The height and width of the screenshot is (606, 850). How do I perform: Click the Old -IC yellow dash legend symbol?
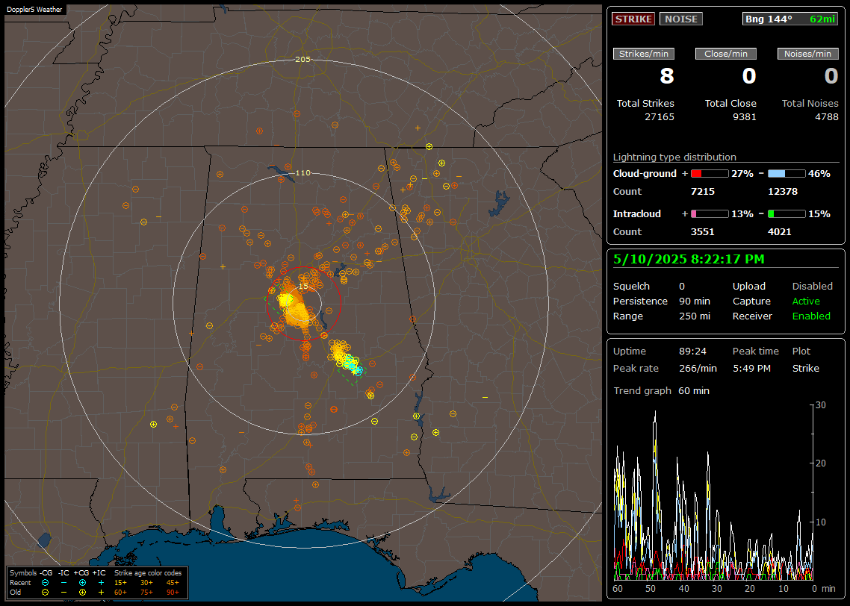coord(64,593)
